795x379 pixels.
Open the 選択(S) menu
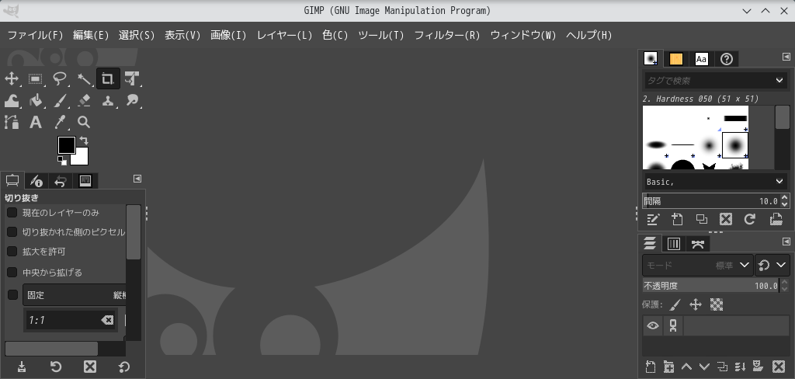coord(137,35)
